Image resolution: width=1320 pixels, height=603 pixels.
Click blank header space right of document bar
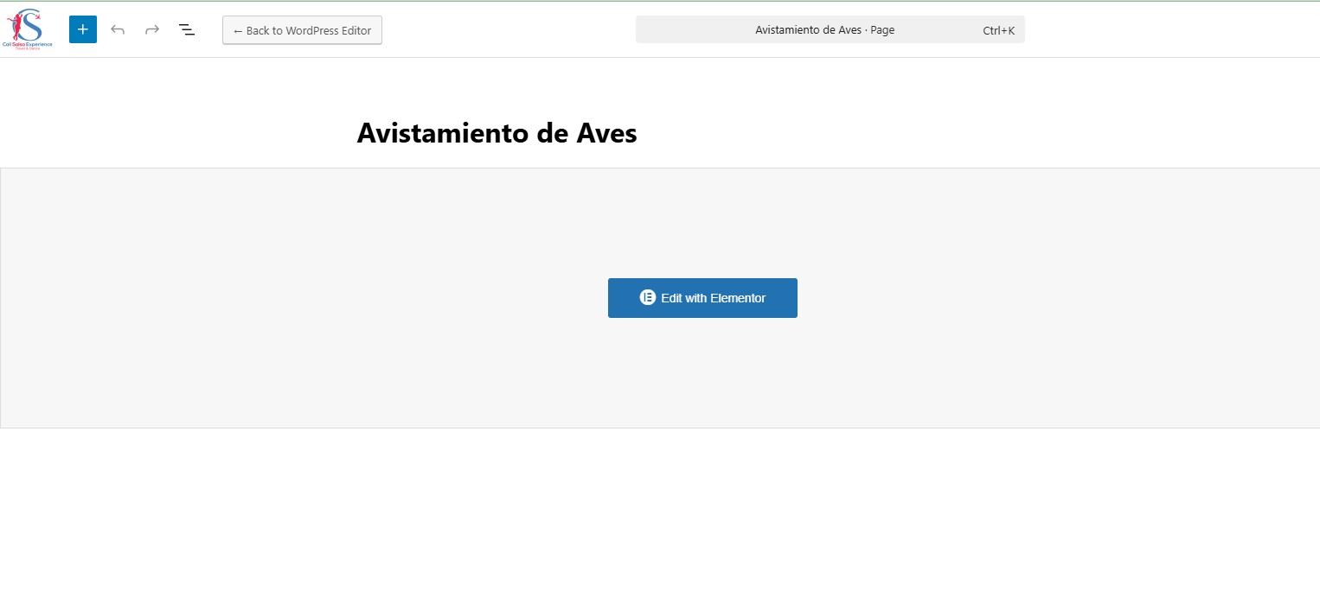[x=1168, y=29]
